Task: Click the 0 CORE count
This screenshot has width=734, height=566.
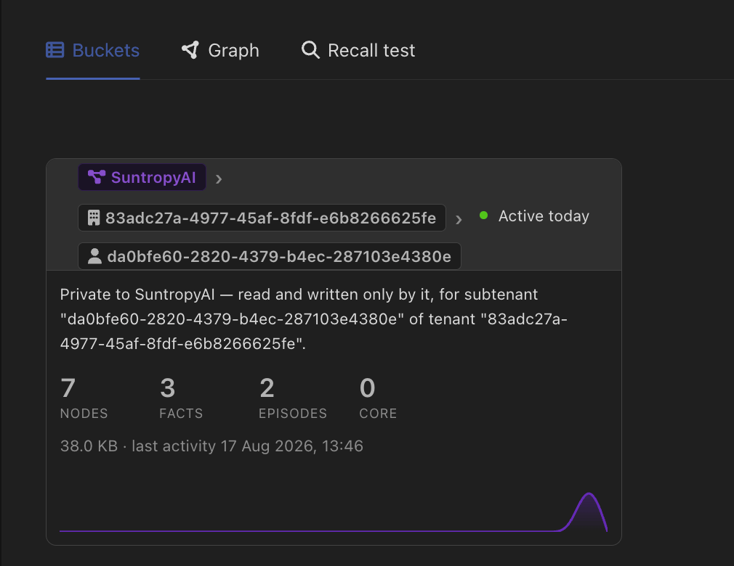Action: point(378,398)
